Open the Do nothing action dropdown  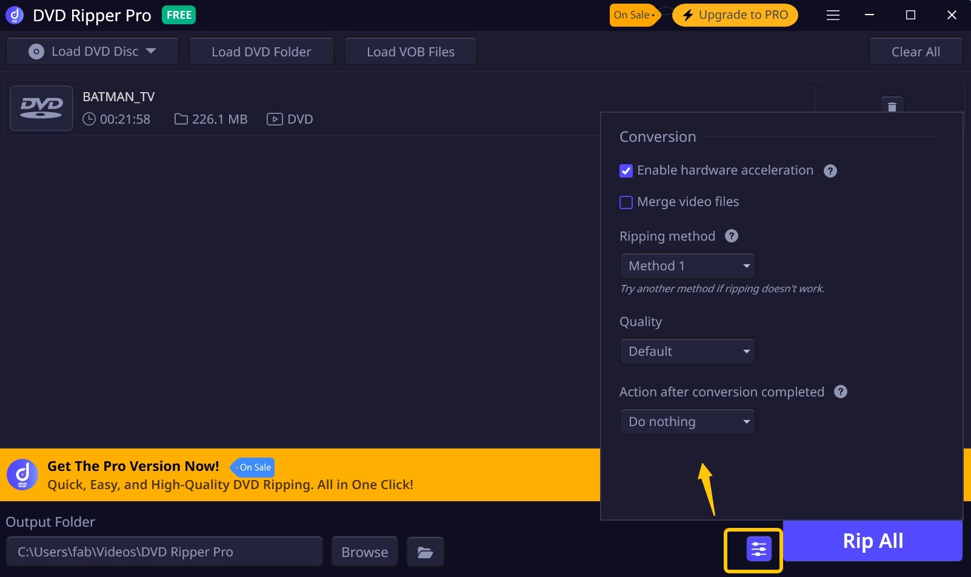pyautogui.click(x=687, y=421)
